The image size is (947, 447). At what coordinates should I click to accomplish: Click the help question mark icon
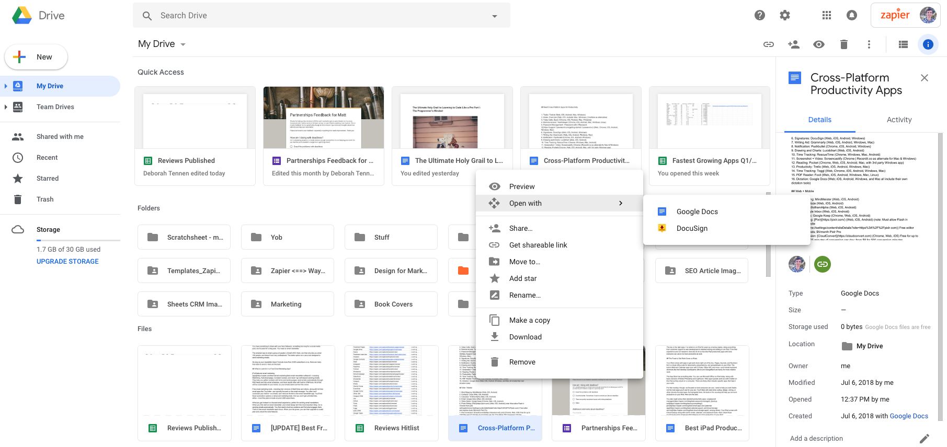coord(759,16)
